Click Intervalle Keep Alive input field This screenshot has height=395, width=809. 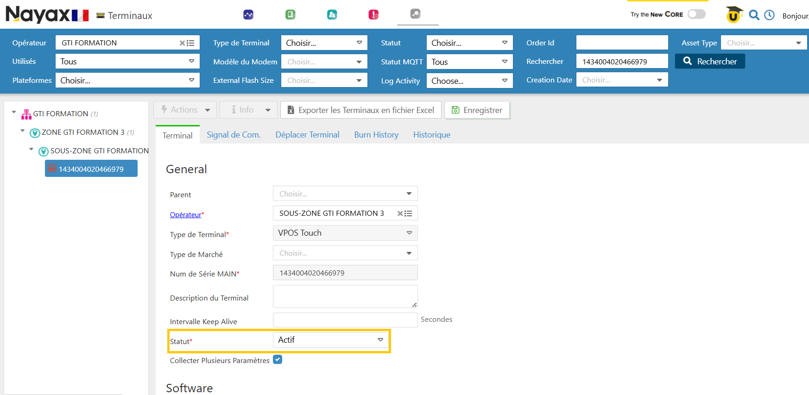click(345, 320)
